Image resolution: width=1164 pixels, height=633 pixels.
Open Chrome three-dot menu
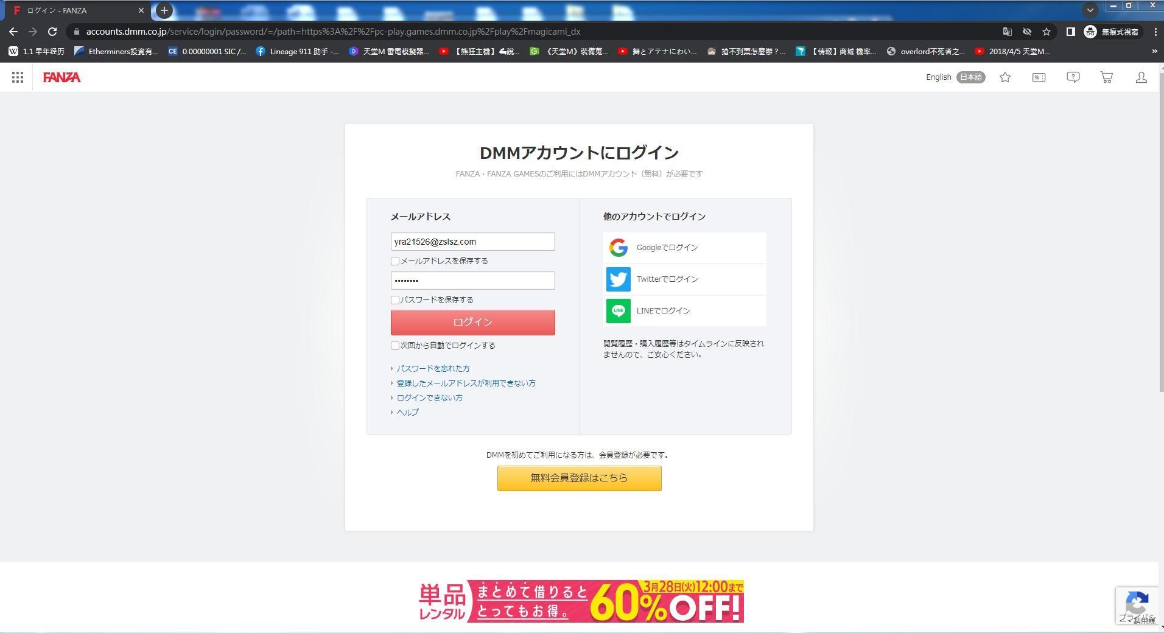tap(1155, 32)
